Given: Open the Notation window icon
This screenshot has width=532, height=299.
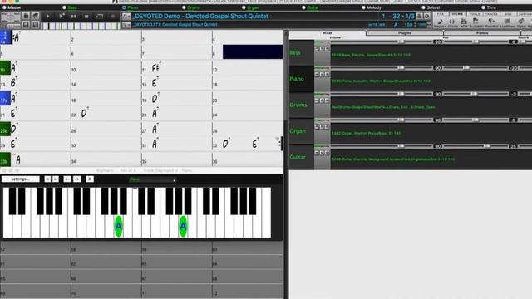Looking at the screenshot, I should point(440,22).
